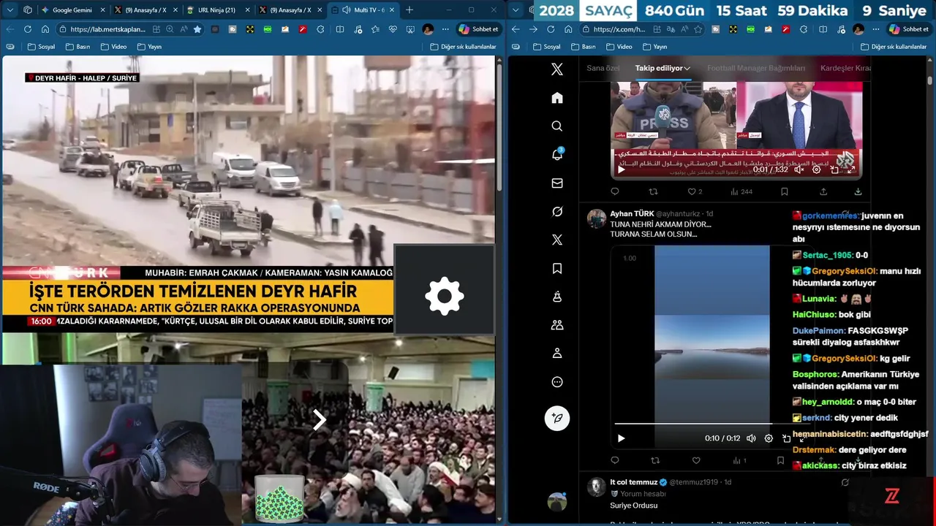Open Basın bookmarks folder in left browser
Screen dimensions: 936x526
[78, 47]
